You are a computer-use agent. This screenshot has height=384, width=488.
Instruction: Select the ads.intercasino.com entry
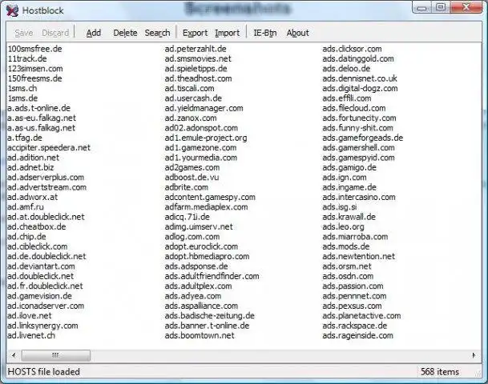pyautogui.click(x=359, y=198)
